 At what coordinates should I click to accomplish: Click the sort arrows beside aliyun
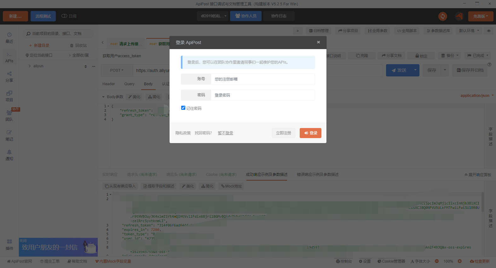[x=85, y=66]
